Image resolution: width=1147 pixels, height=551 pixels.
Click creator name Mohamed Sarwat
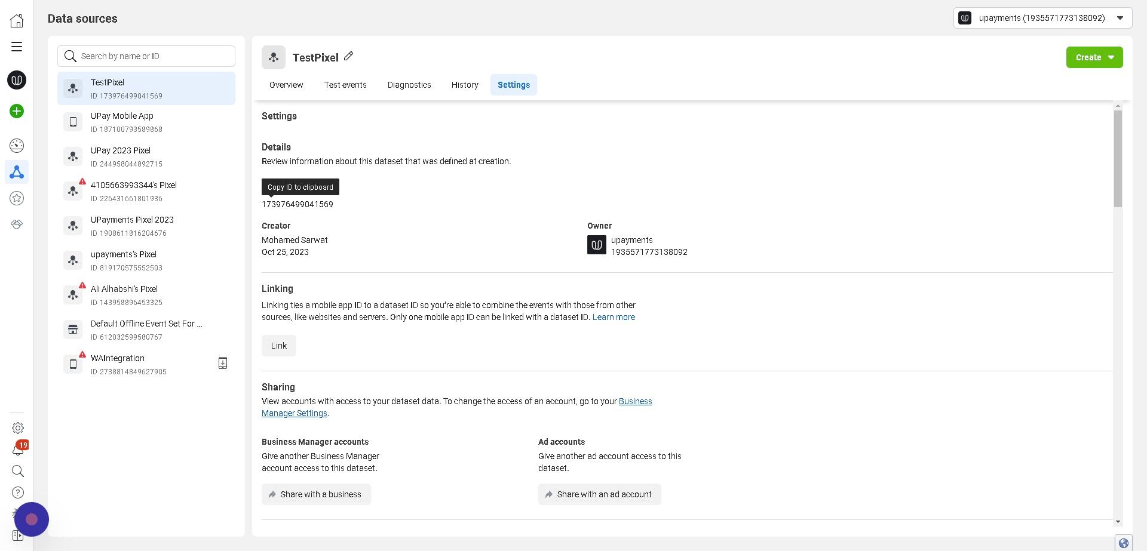(295, 240)
